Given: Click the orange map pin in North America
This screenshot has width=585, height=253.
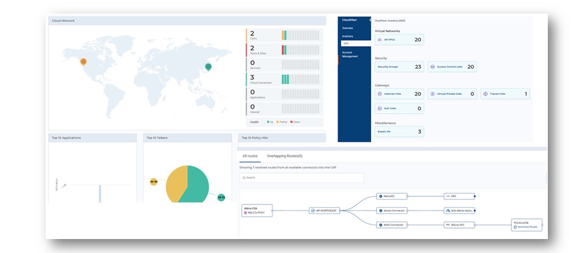Looking at the screenshot, I should [x=83, y=61].
